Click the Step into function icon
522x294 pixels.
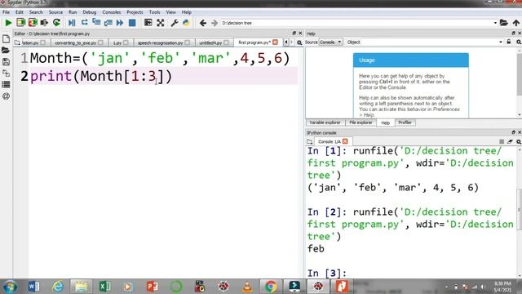click(96, 22)
